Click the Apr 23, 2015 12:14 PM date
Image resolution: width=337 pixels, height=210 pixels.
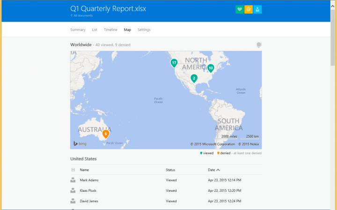pyautogui.click(x=225, y=180)
